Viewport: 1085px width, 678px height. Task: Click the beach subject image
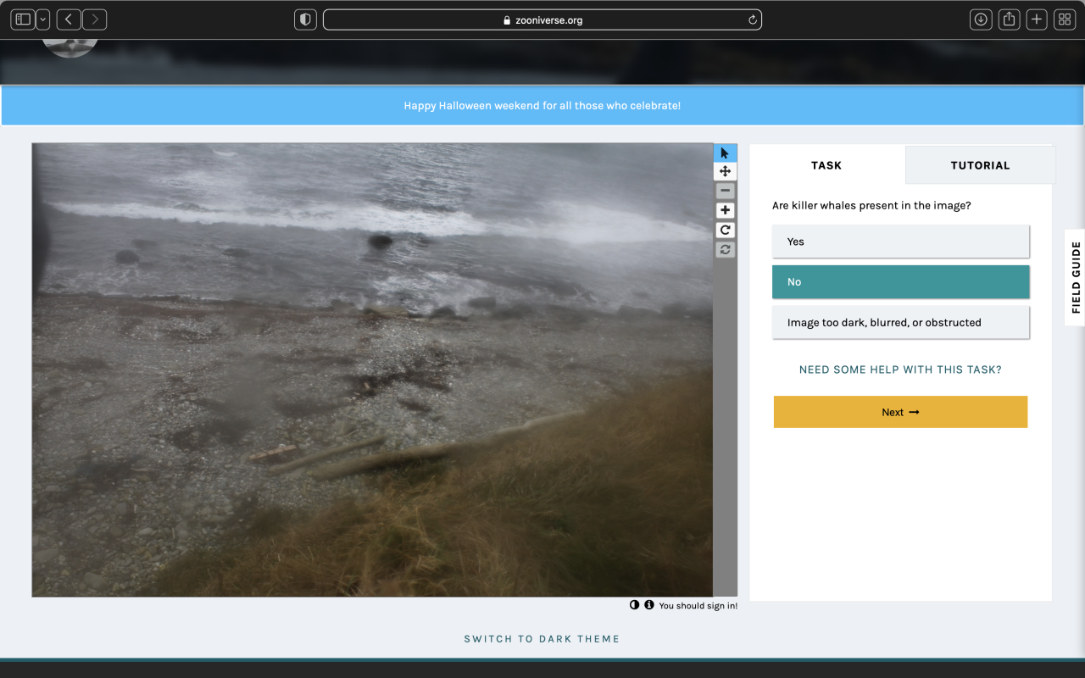tap(372, 370)
